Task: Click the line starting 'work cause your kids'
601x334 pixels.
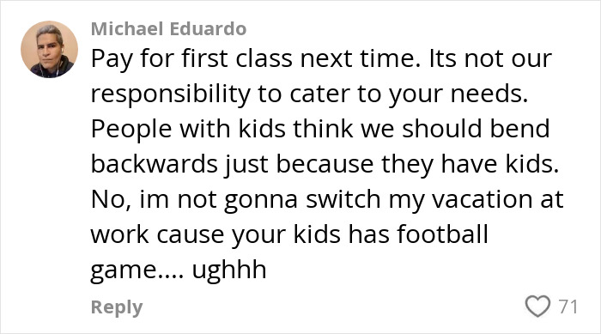Action: tap(289, 234)
